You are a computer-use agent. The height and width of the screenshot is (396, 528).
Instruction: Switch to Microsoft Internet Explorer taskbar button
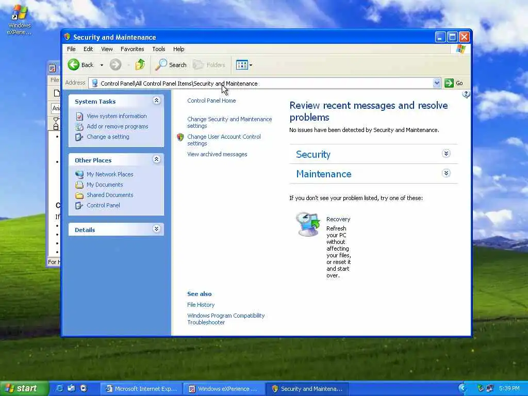[142, 389]
